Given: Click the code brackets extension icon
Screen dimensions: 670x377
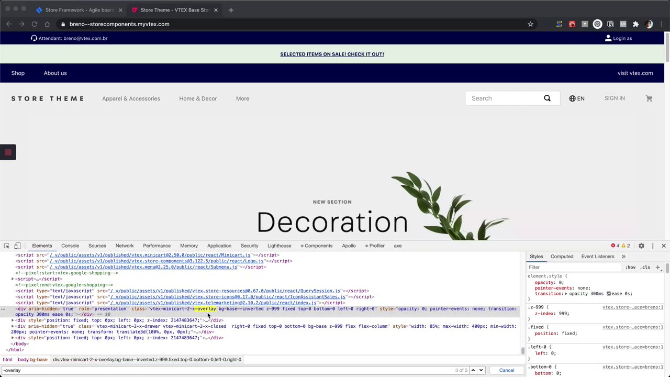Looking at the screenshot, I should pos(623,24).
